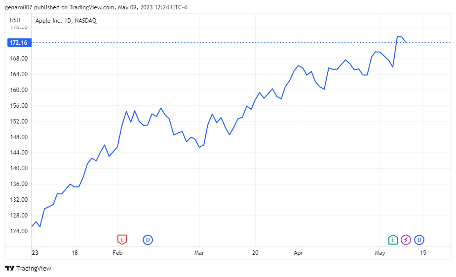Click the 168.00 price axis label

coord(19,59)
